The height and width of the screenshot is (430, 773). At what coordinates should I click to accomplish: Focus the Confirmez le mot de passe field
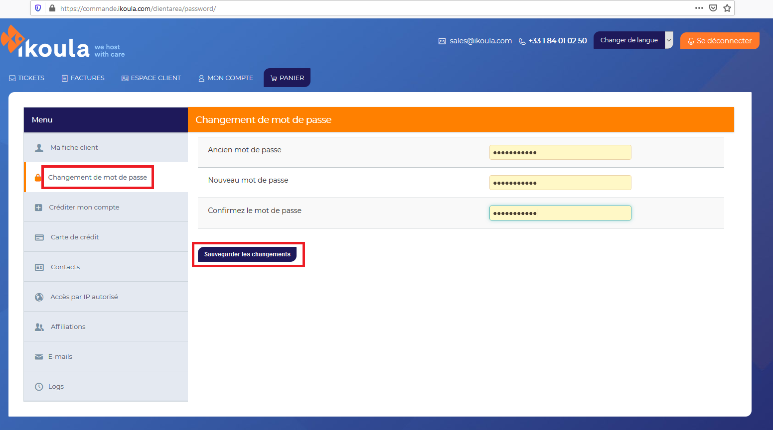(x=560, y=213)
